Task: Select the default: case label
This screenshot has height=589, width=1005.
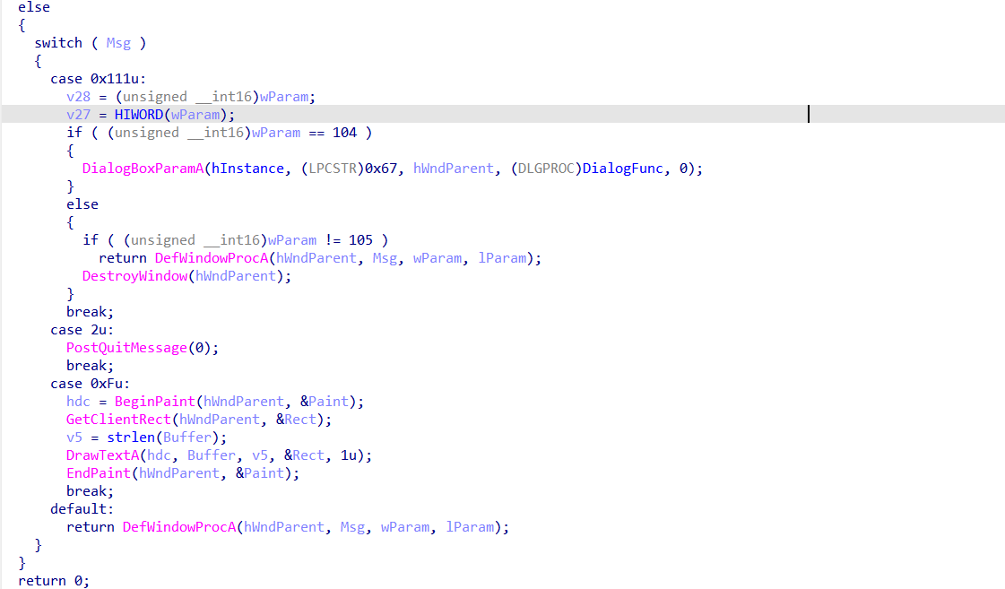Action: 82,509
